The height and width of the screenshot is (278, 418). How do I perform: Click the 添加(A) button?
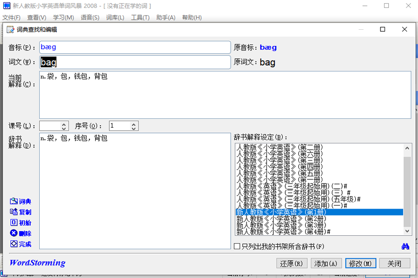pyautogui.click(x=326, y=263)
